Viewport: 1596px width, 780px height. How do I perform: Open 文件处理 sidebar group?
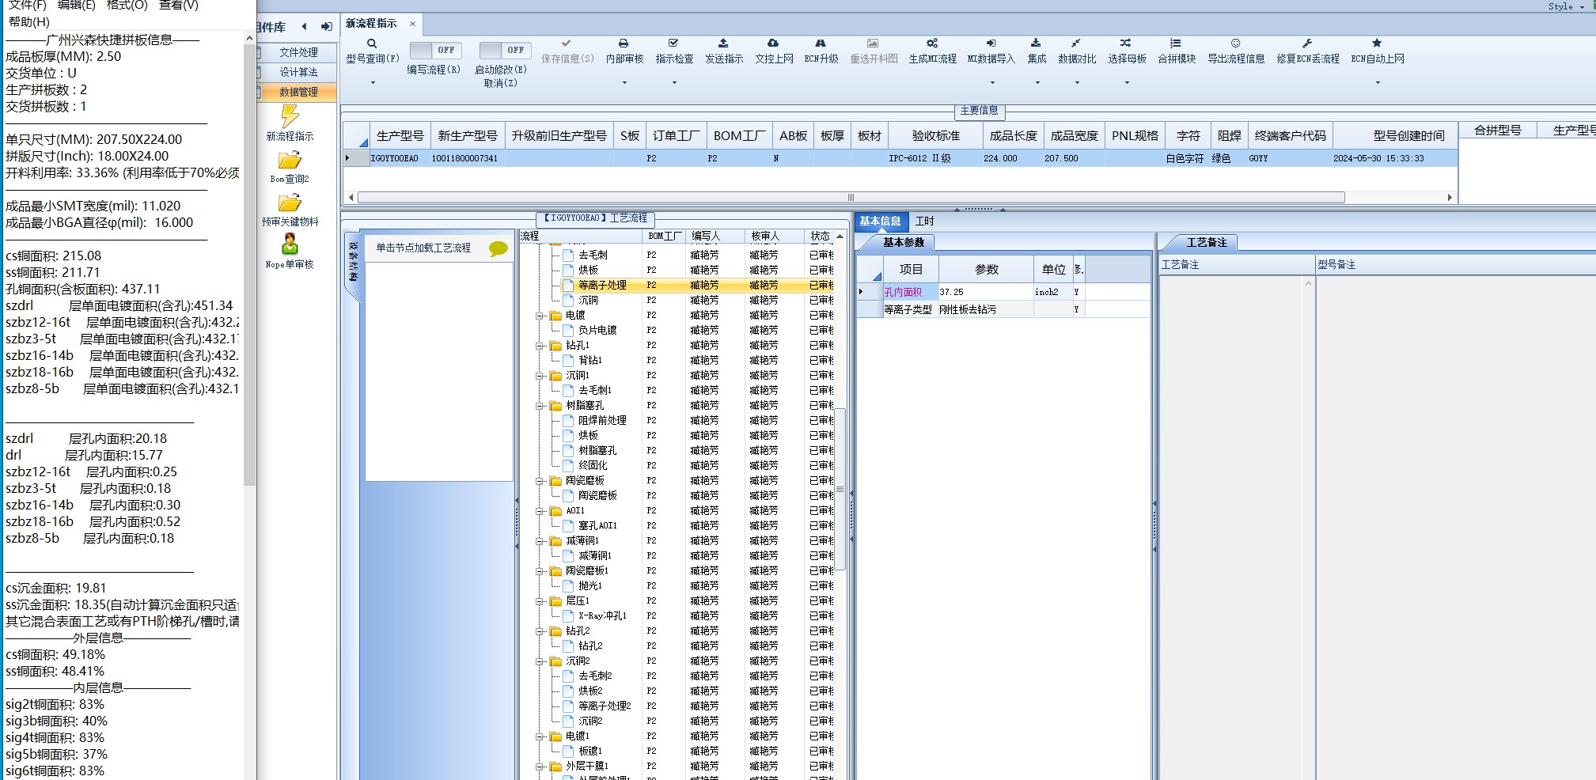point(298,52)
